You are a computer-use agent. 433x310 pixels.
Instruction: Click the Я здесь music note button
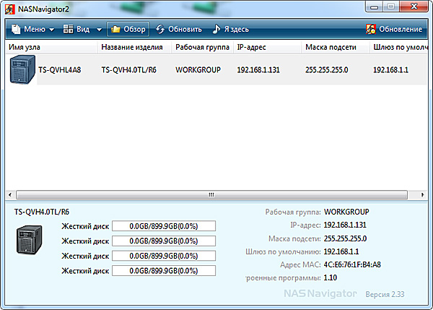230,30
